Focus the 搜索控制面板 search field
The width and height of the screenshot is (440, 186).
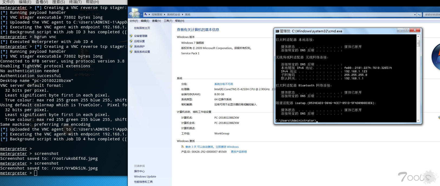tap(432, 15)
